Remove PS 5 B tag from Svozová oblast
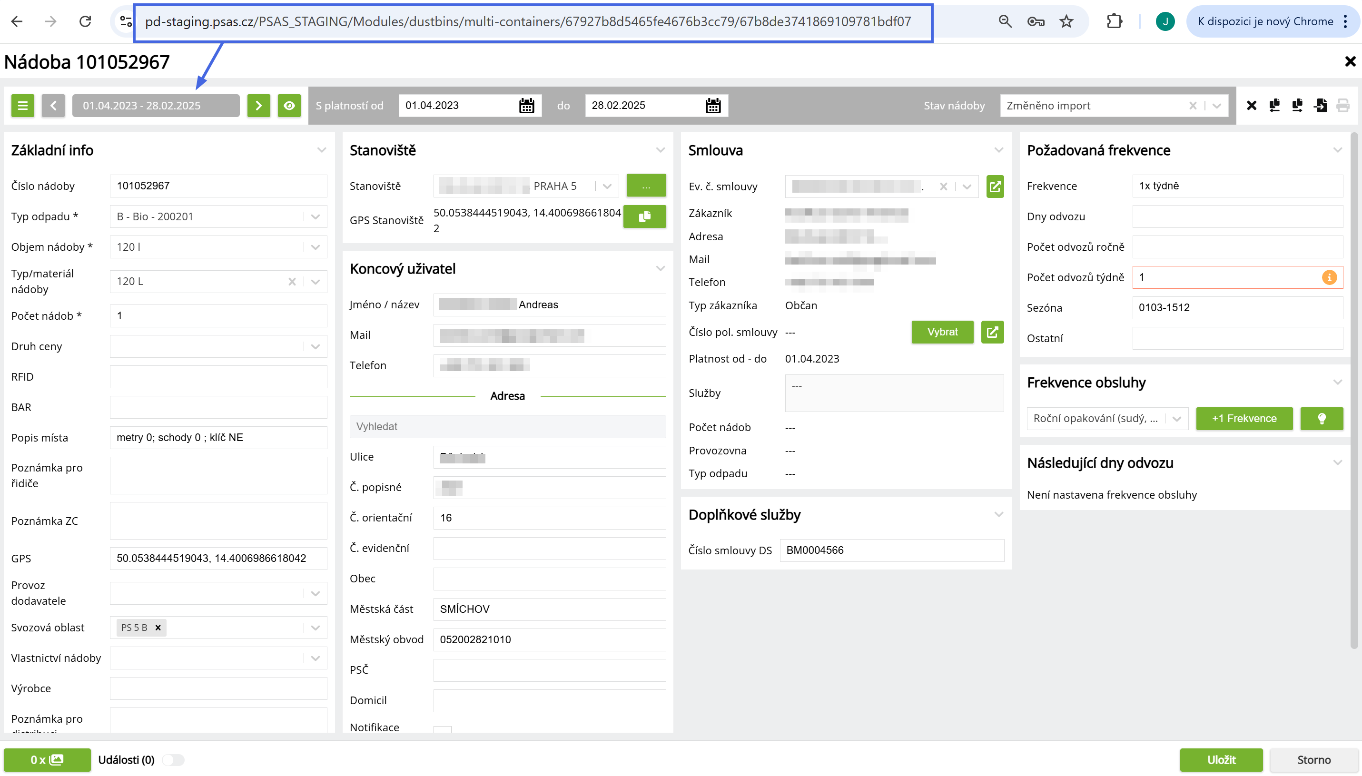Image resolution: width=1362 pixels, height=776 pixels. [158, 627]
